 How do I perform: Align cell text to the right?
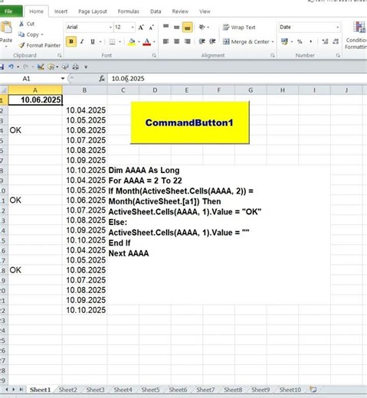(x=187, y=41)
